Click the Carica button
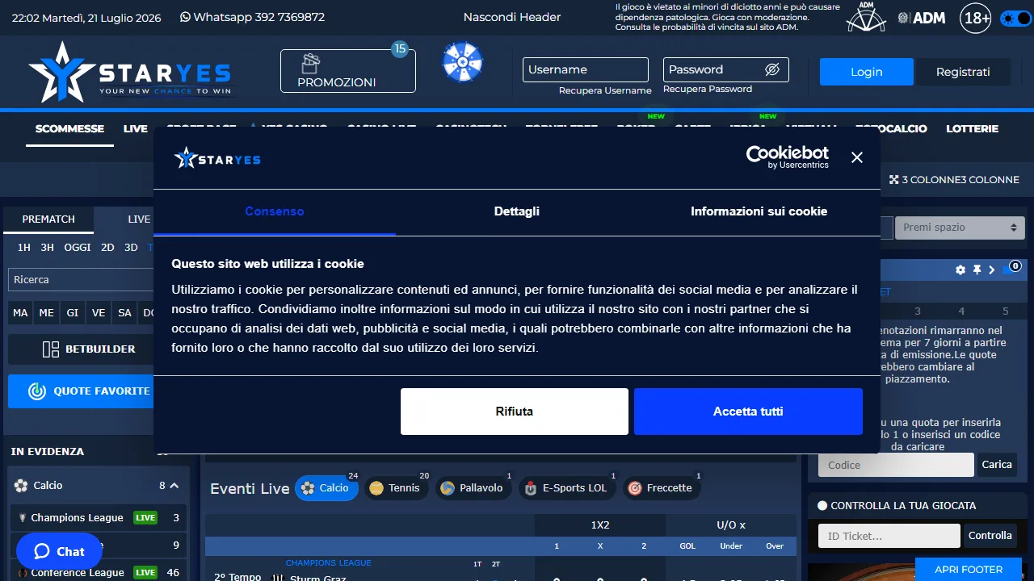The height and width of the screenshot is (581, 1034). [997, 465]
